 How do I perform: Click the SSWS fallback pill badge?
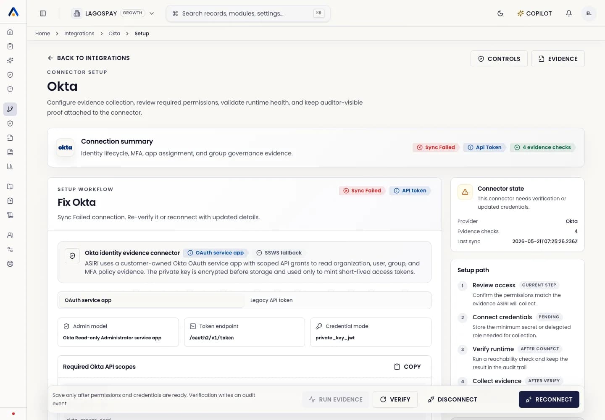[279, 253]
